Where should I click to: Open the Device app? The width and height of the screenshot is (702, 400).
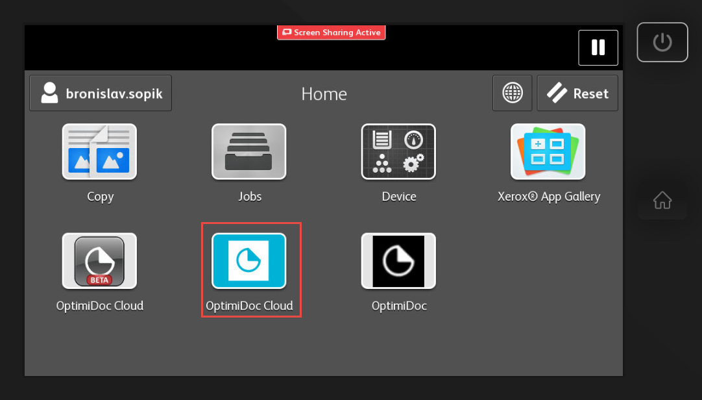coord(398,152)
